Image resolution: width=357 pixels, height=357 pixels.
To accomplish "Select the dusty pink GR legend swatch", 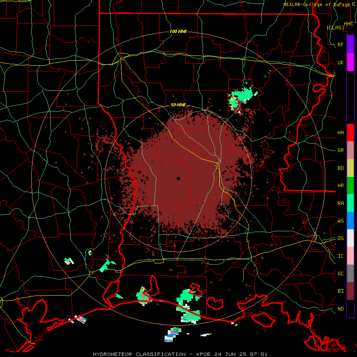I will (x=350, y=150).
